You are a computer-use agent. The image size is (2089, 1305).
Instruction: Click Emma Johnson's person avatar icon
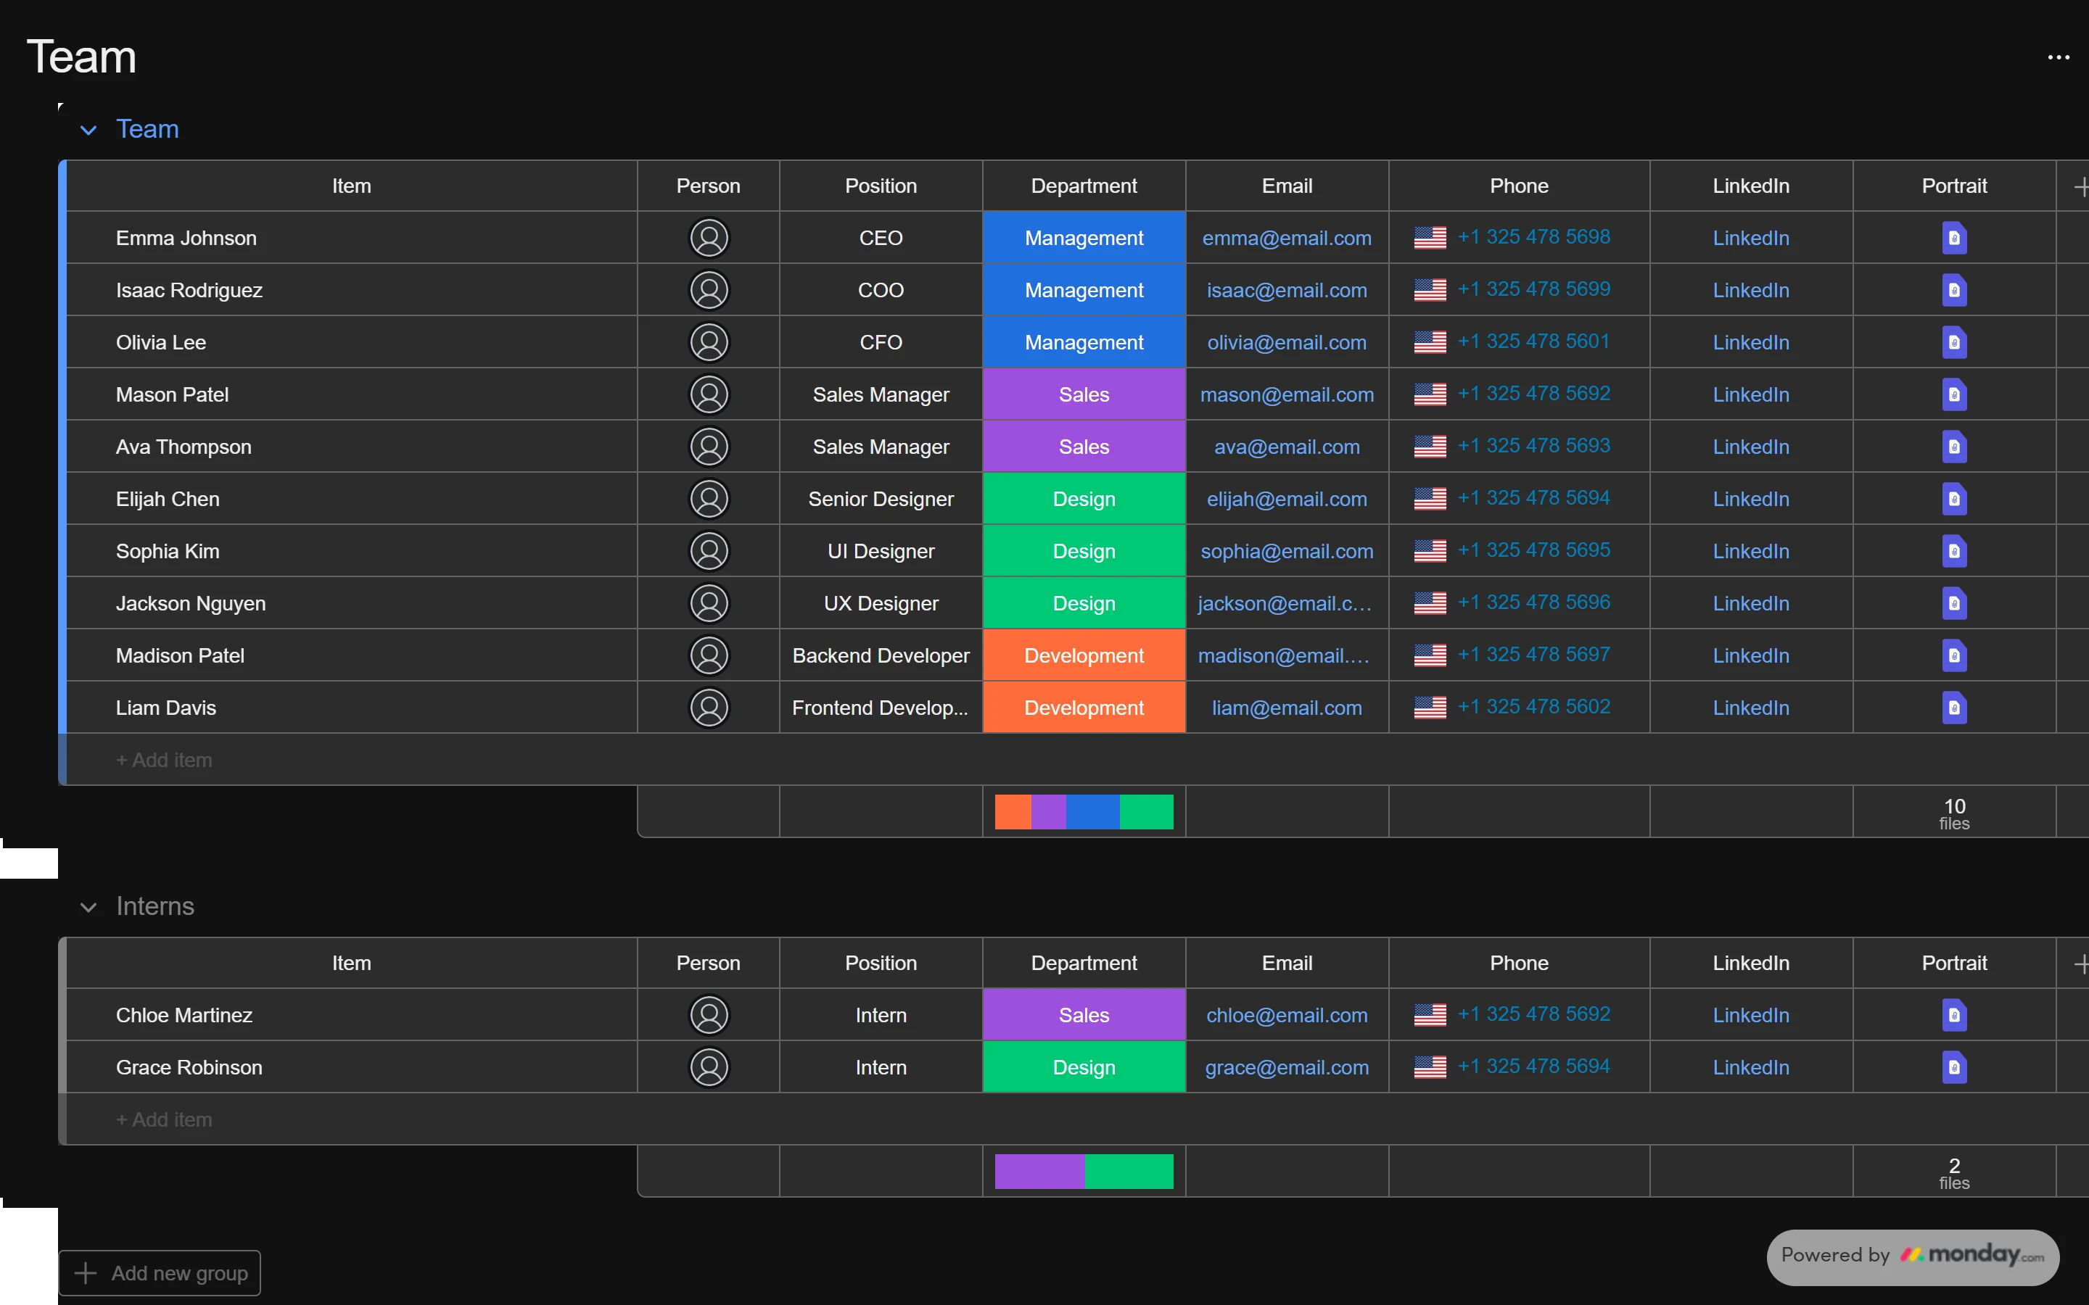click(x=709, y=239)
